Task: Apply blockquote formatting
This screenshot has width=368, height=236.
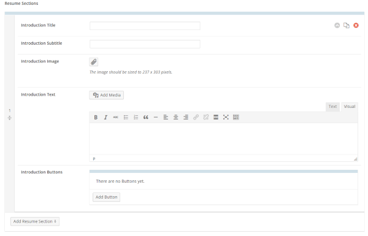Action: 146,117
